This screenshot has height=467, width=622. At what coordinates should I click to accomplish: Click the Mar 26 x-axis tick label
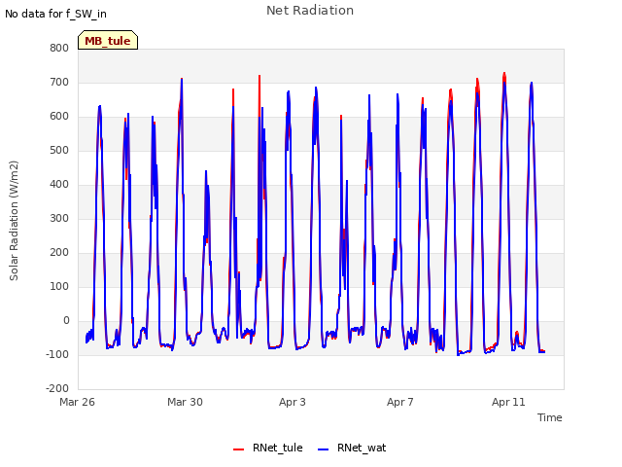[x=78, y=402]
